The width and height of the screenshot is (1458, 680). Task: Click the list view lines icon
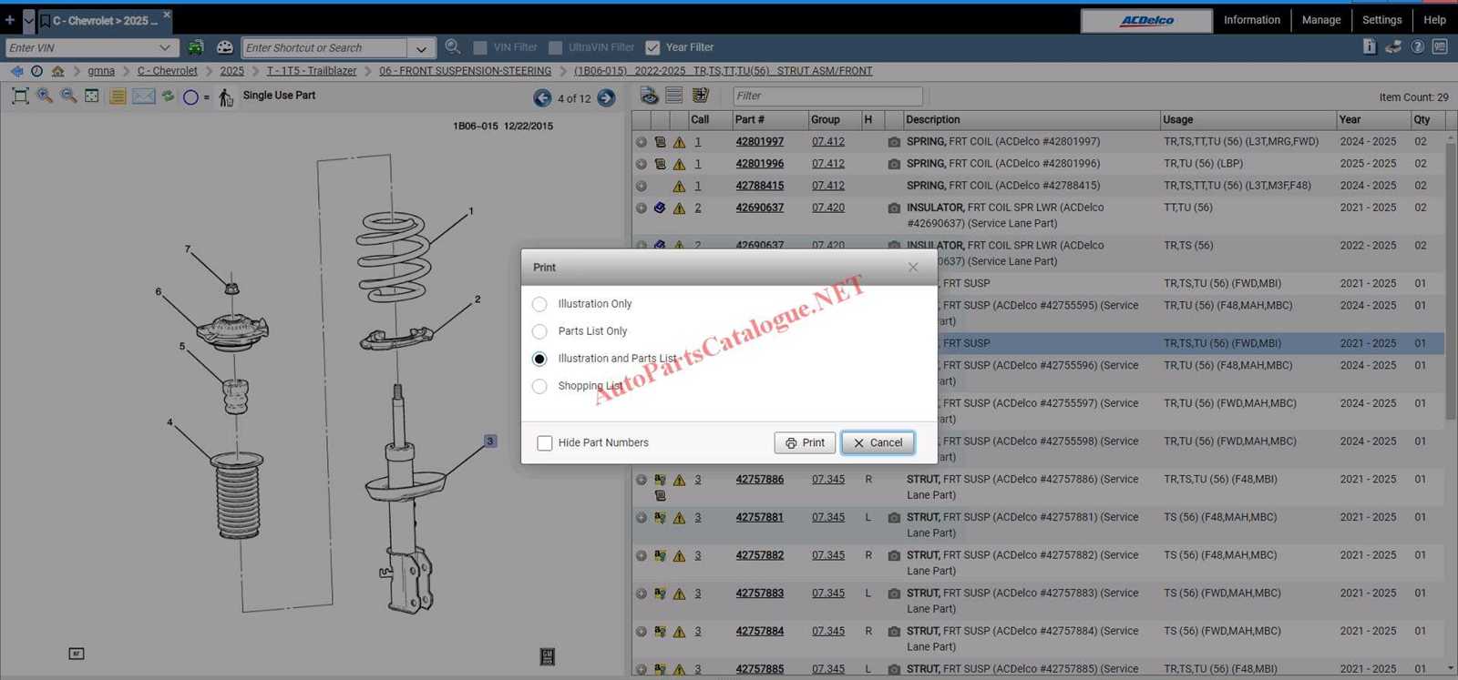pos(674,95)
